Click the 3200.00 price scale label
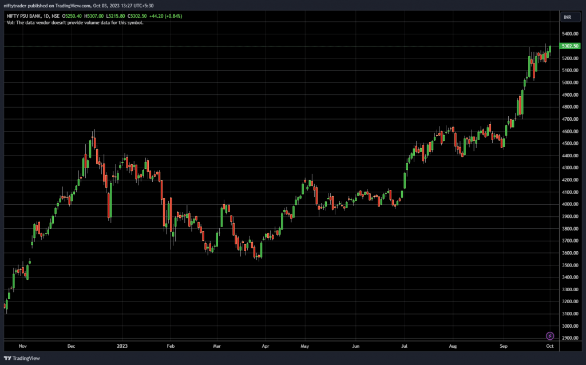Viewport: 586px width, 365px height. point(570,301)
